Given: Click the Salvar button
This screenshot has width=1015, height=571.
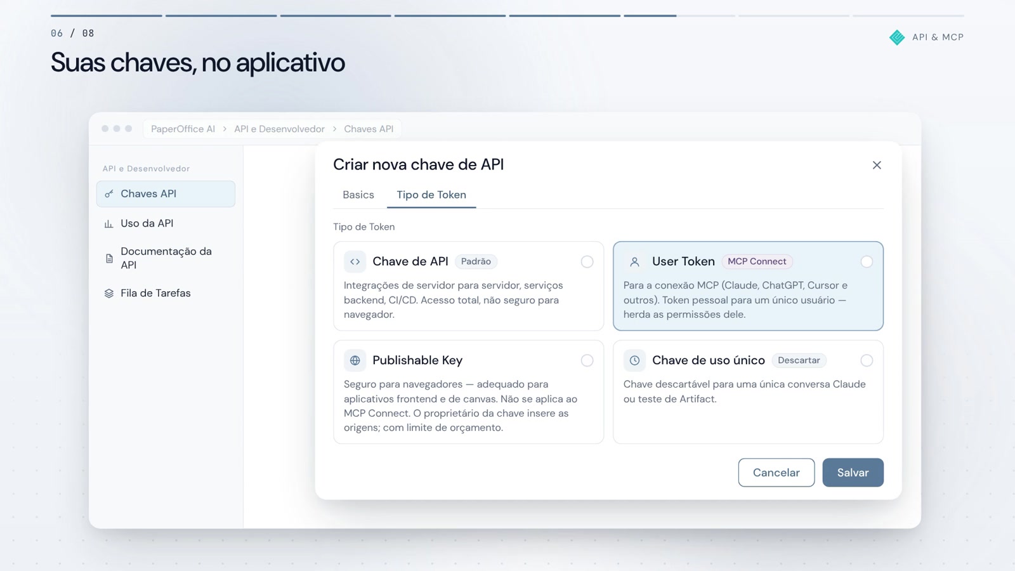Looking at the screenshot, I should (x=853, y=473).
